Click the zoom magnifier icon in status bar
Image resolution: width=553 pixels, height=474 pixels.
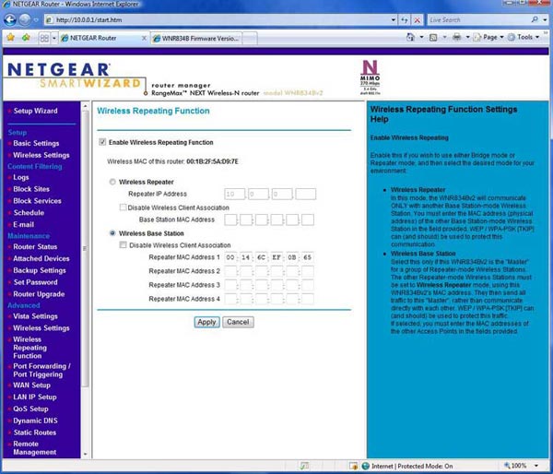[507, 466]
